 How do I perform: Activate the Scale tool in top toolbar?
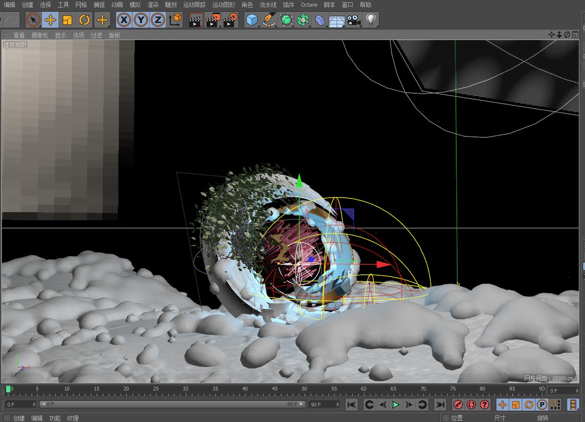[x=67, y=20]
